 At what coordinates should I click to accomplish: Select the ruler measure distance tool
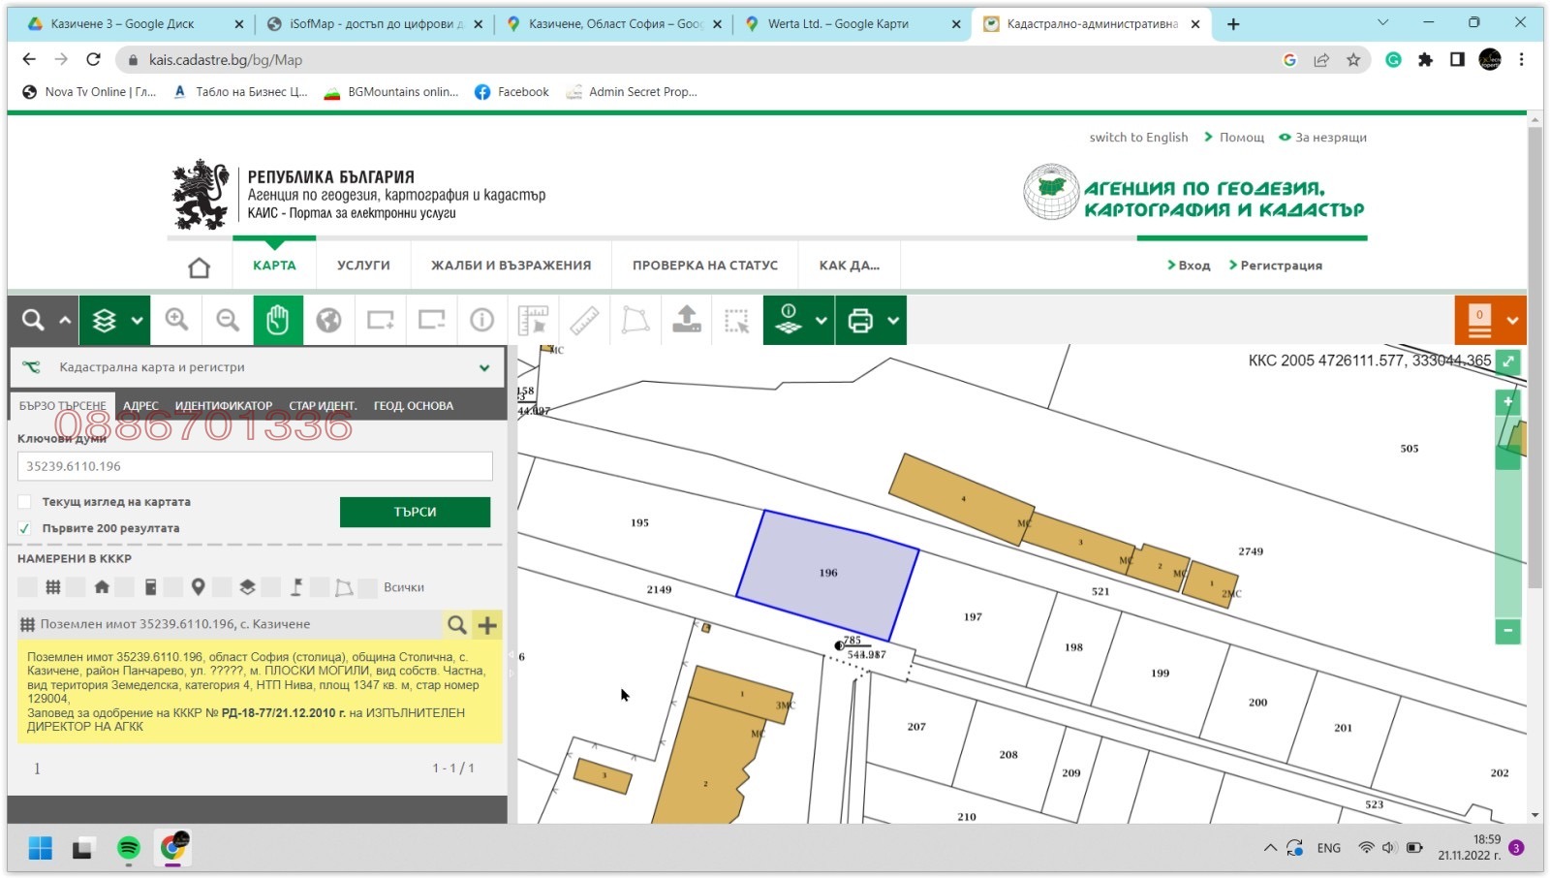584,320
